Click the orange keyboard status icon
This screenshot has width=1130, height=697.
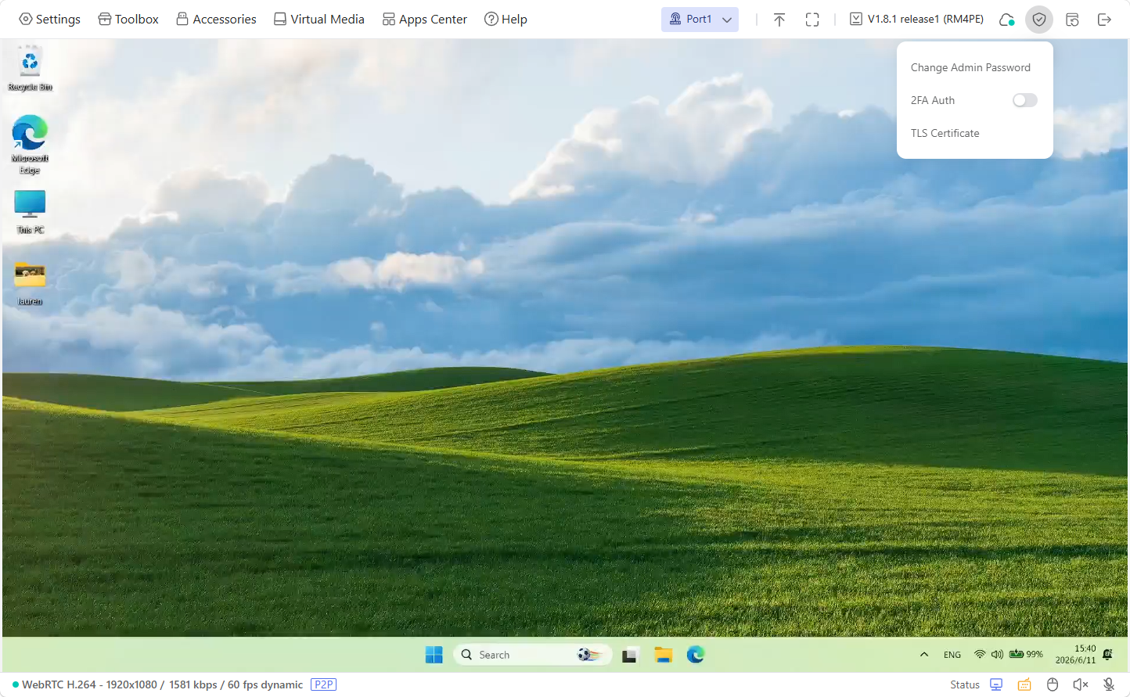click(x=1024, y=684)
